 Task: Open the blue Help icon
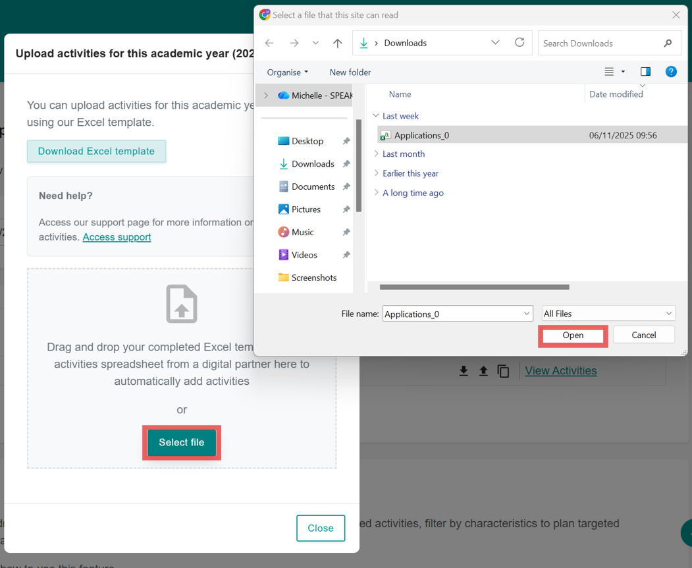pyautogui.click(x=671, y=72)
